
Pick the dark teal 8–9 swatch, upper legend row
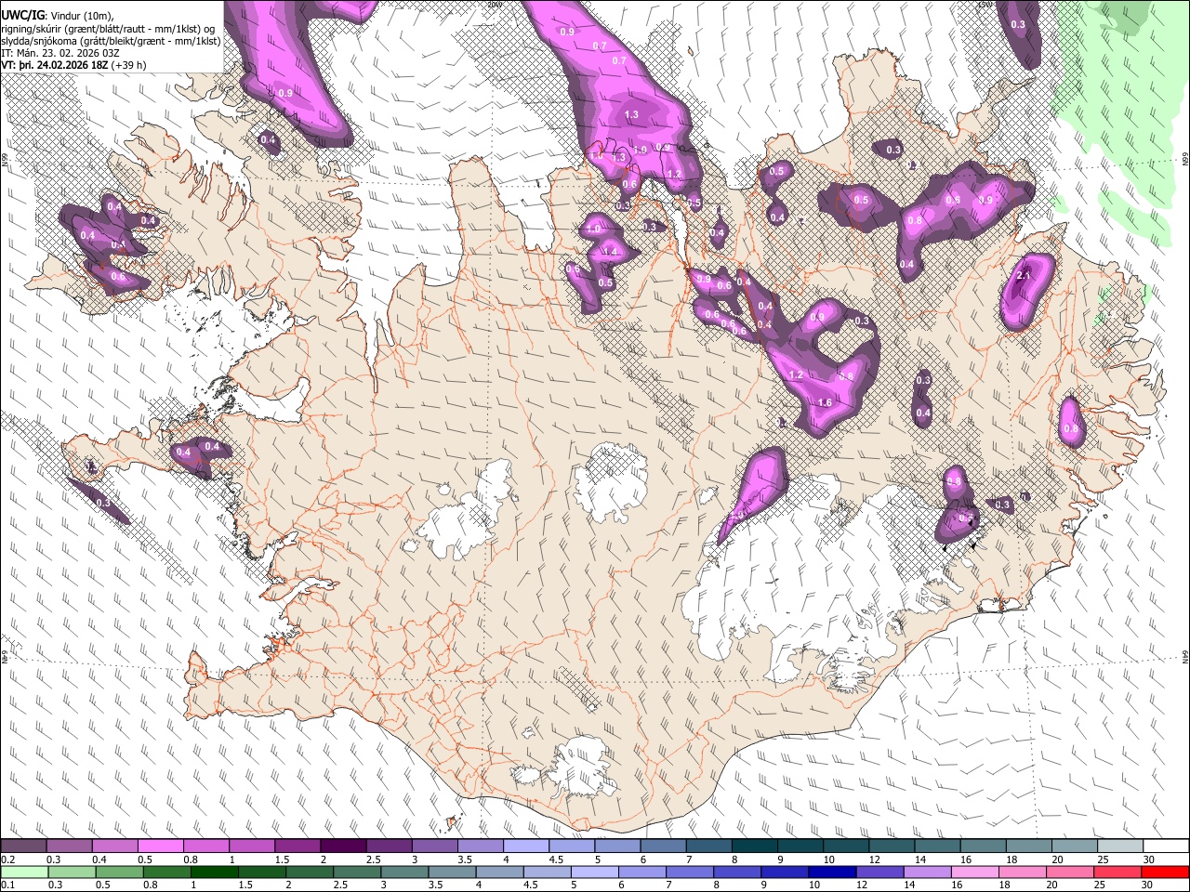(753, 846)
